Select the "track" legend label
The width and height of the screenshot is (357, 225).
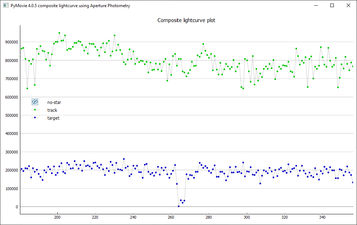52,110
